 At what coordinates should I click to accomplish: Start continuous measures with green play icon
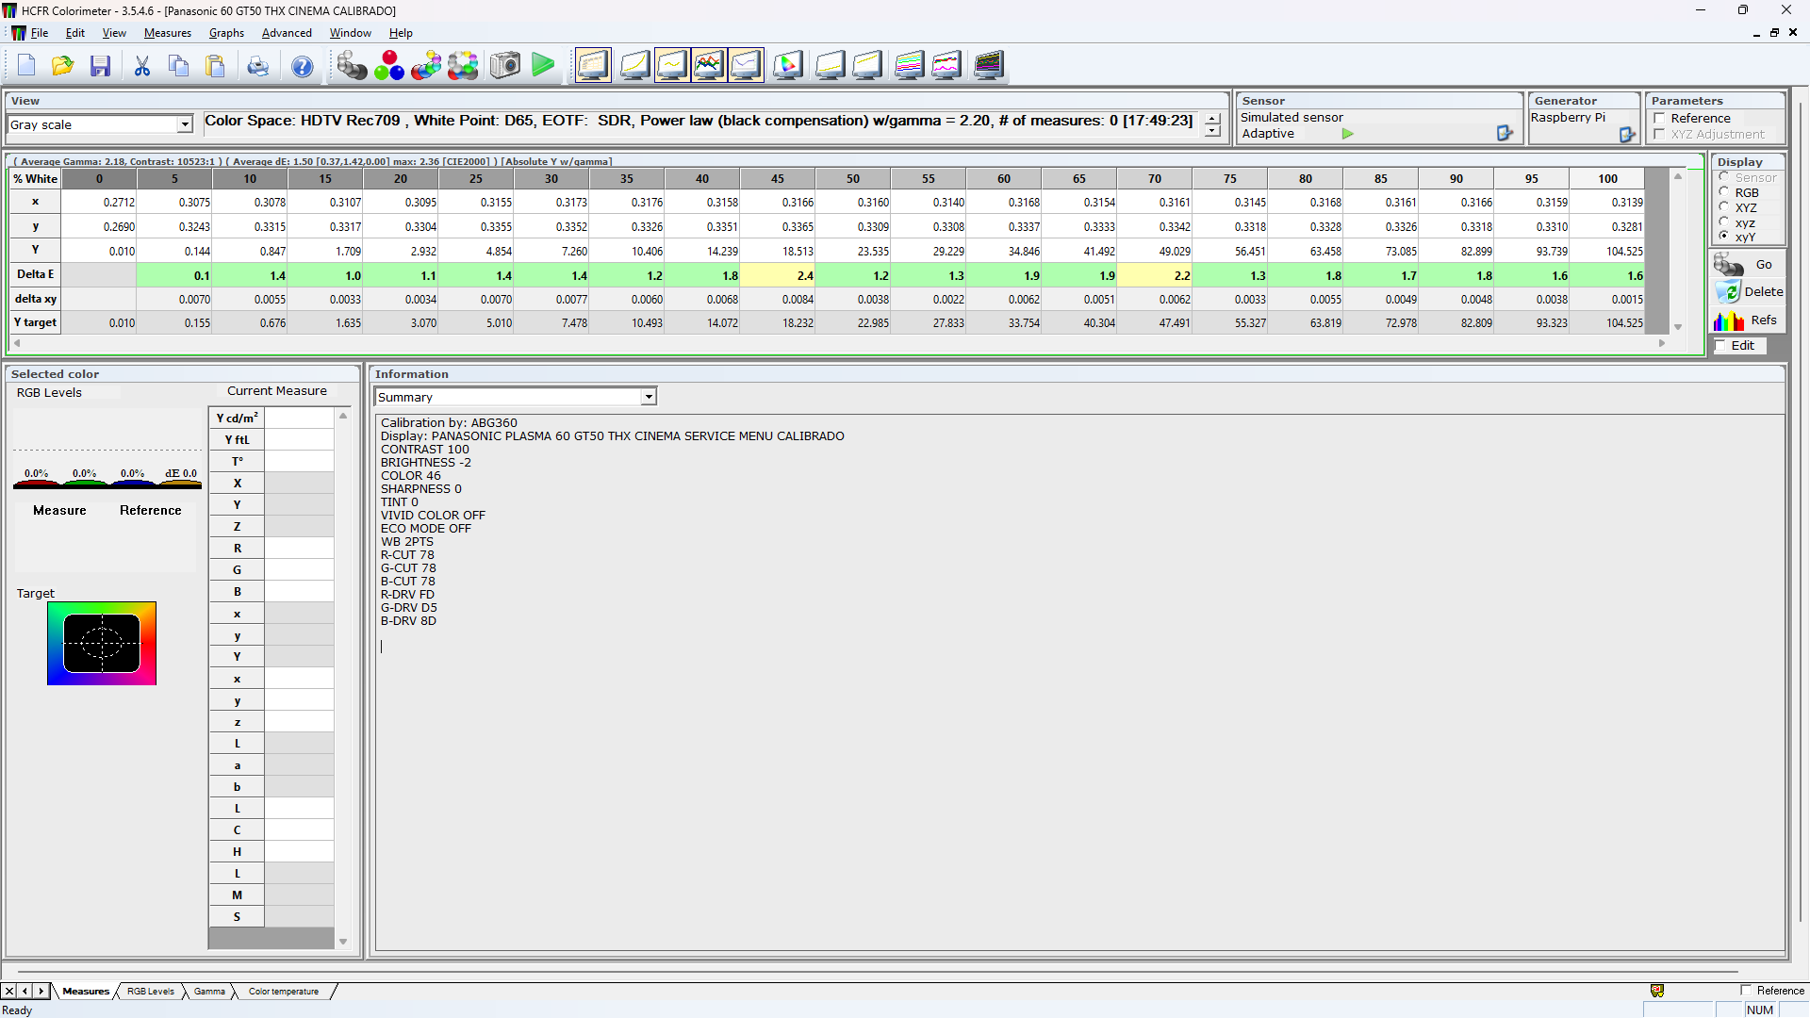[x=543, y=66]
